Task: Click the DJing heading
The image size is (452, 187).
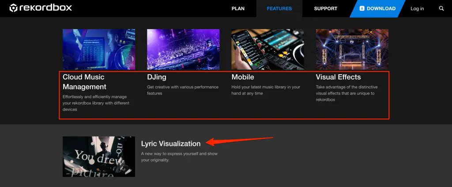Action: [157, 77]
